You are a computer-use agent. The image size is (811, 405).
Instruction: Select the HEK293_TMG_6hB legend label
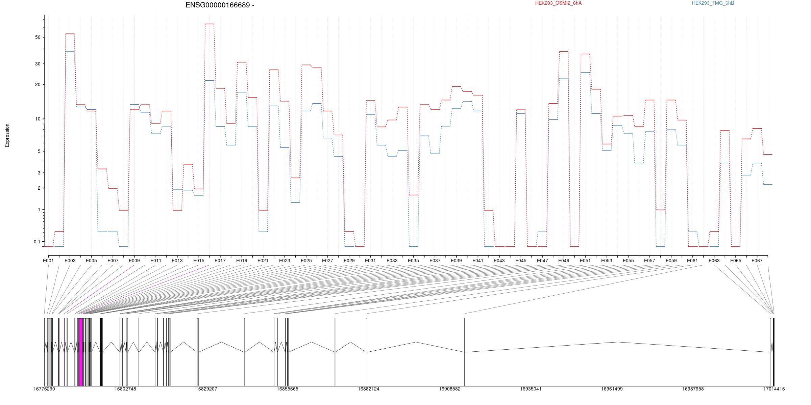713,3
